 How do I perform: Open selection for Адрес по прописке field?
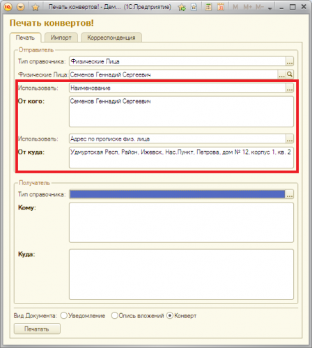(290, 139)
